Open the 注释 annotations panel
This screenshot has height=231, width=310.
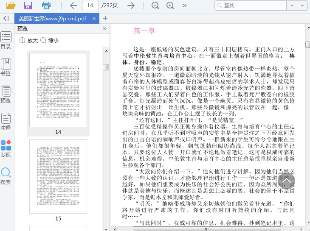6,122
